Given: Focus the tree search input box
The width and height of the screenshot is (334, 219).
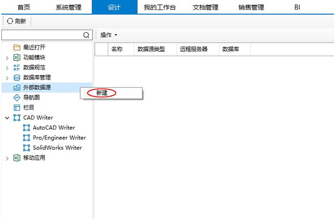Looking at the screenshot, I should pos(42,35).
